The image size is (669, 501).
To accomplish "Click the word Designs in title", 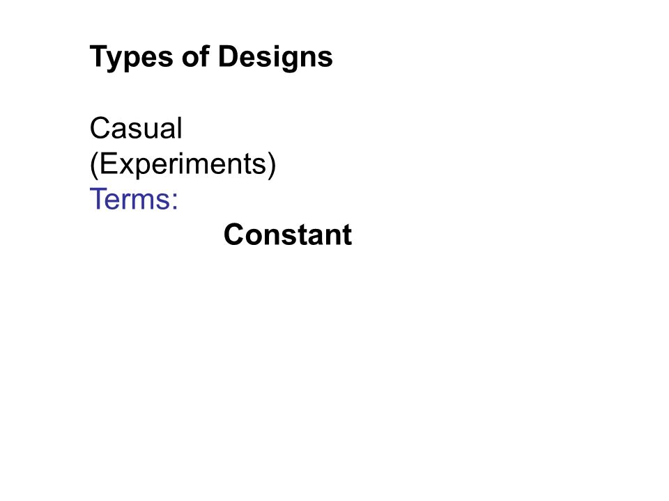I will 276,57.
